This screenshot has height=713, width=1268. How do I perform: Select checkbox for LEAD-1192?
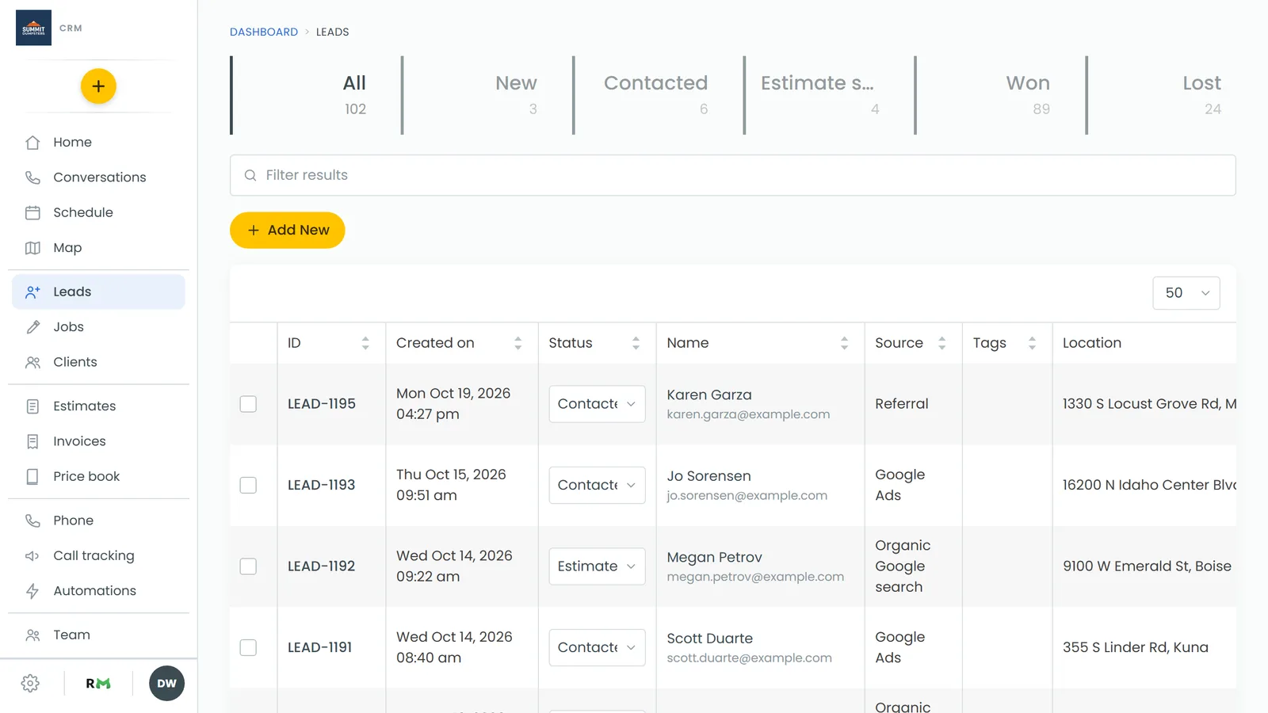(248, 566)
